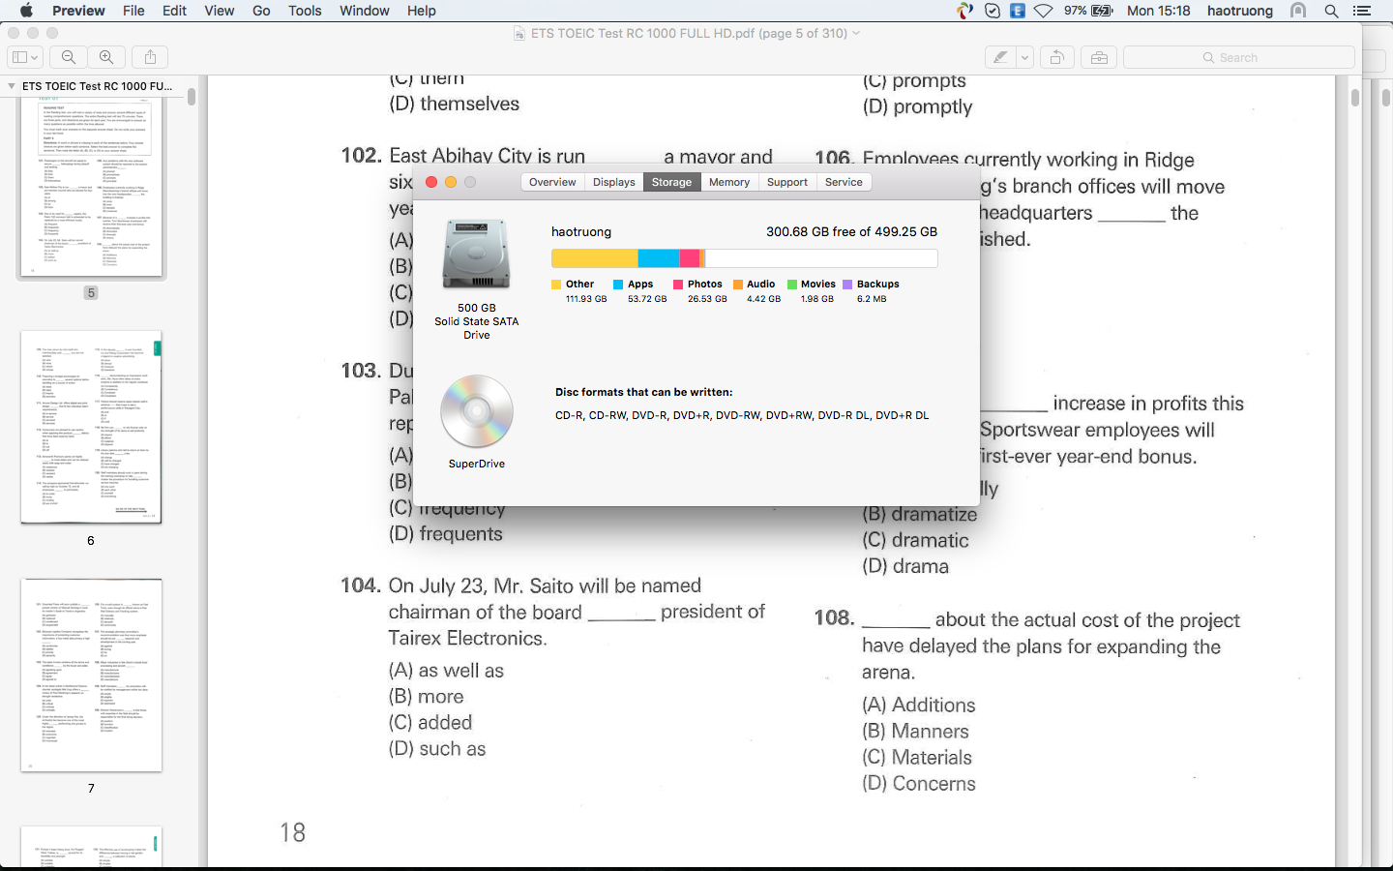Open the File menu
The width and height of the screenshot is (1393, 871).
point(133,11)
